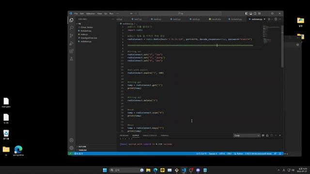Open the Manage gear in activity bar
This screenshot has height=174, width=310.
[x=71, y=148]
